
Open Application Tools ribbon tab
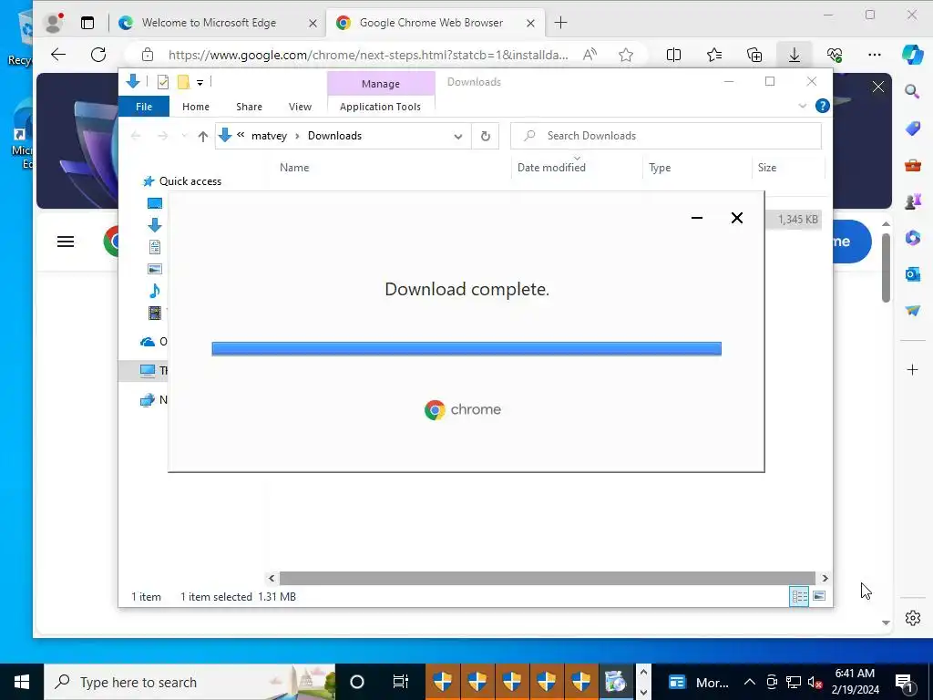point(380,107)
